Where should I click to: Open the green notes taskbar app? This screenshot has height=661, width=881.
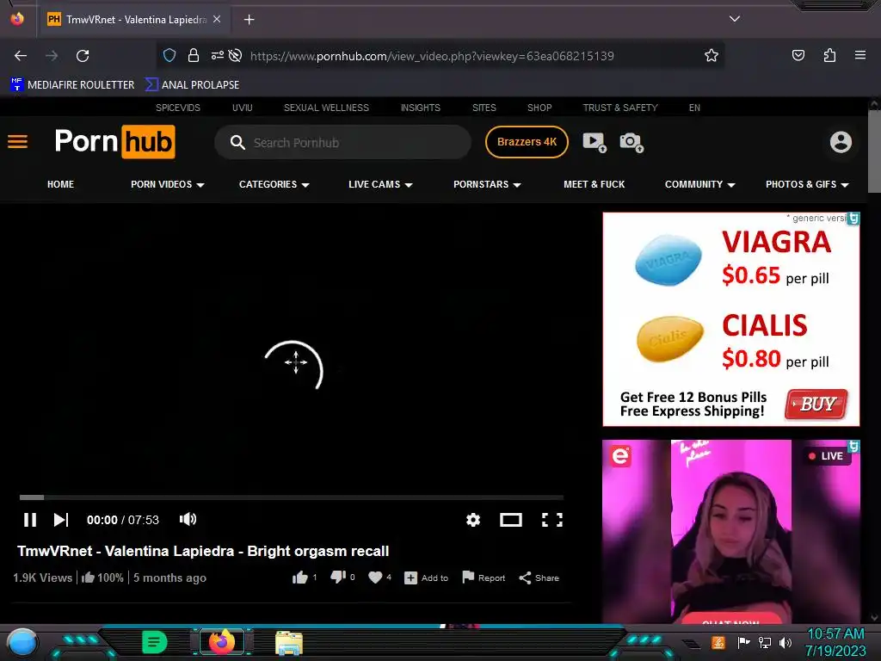pos(154,642)
